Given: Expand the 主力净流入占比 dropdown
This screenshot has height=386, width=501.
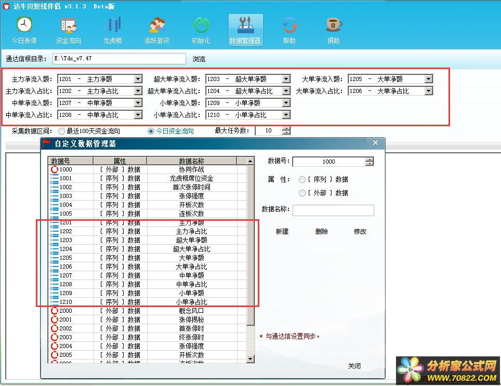Looking at the screenshot, I should (x=138, y=91).
